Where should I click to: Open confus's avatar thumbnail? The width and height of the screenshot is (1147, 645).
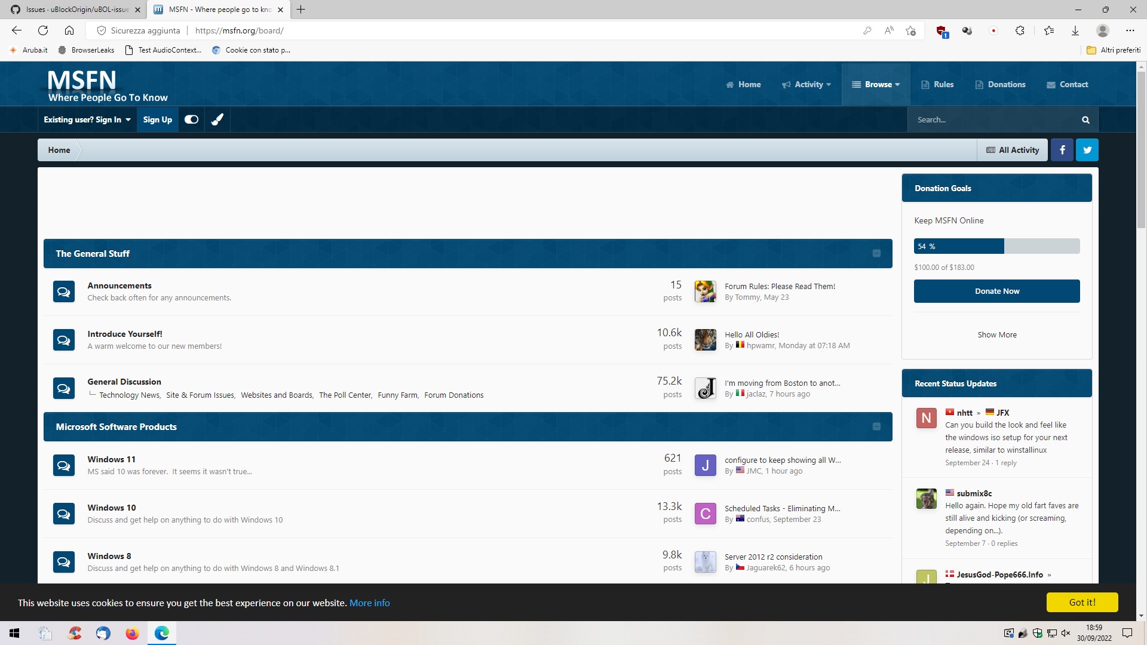tap(706, 514)
